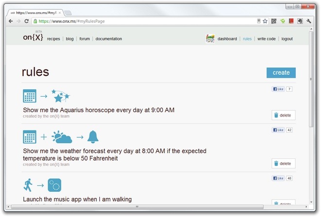This screenshot has width=321, height=217.
Task: Open the Launch the music app rule
Action: coord(77,199)
